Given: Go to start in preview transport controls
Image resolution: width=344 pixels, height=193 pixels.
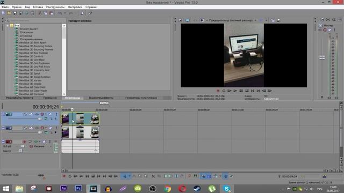Looking at the screenshot, I should pyautogui.click(x=253, y=91).
